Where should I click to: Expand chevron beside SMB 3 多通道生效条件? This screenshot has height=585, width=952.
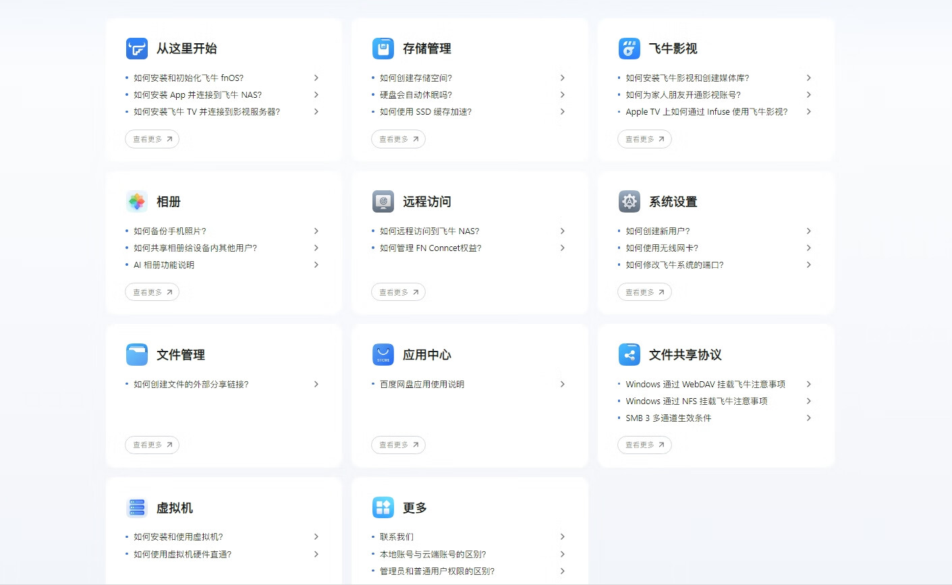coord(808,418)
